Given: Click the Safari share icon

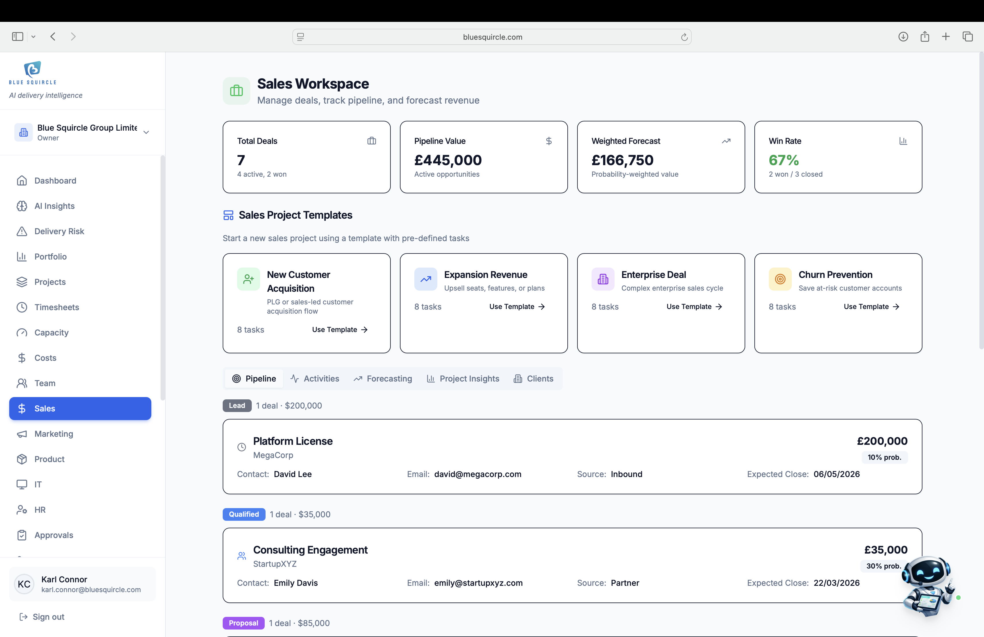Looking at the screenshot, I should click(x=924, y=37).
